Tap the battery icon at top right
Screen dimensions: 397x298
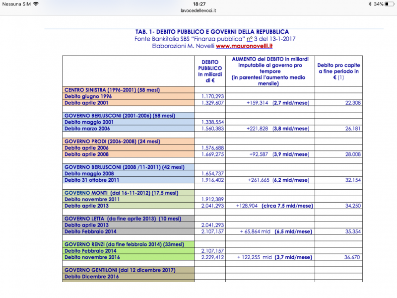tap(390, 4)
